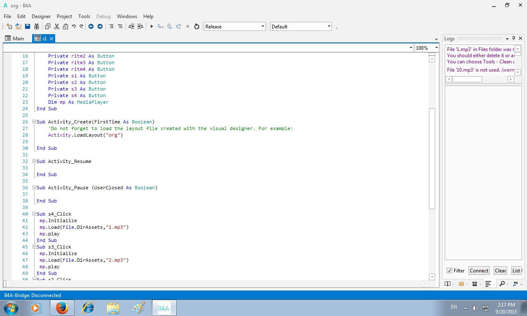This screenshot has width=527, height=316.
Task: Open the Files Manager folder tab icon
Action: click(x=461, y=284)
